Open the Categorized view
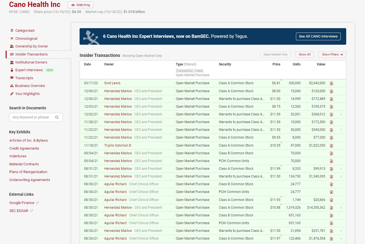The width and height of the screenshot is (365, 244). [25, 31]
